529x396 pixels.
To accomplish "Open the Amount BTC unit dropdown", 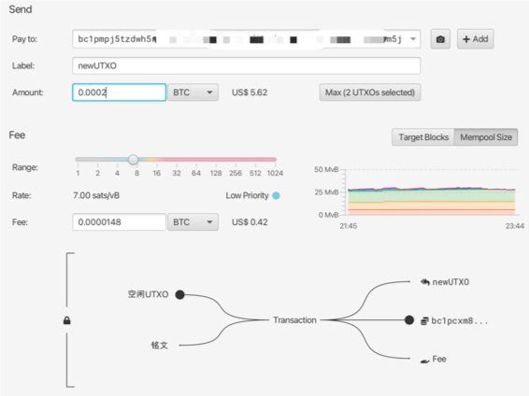I will 193,92.
